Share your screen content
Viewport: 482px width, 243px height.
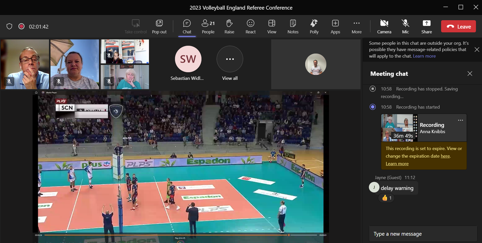(x=426, y=27)
